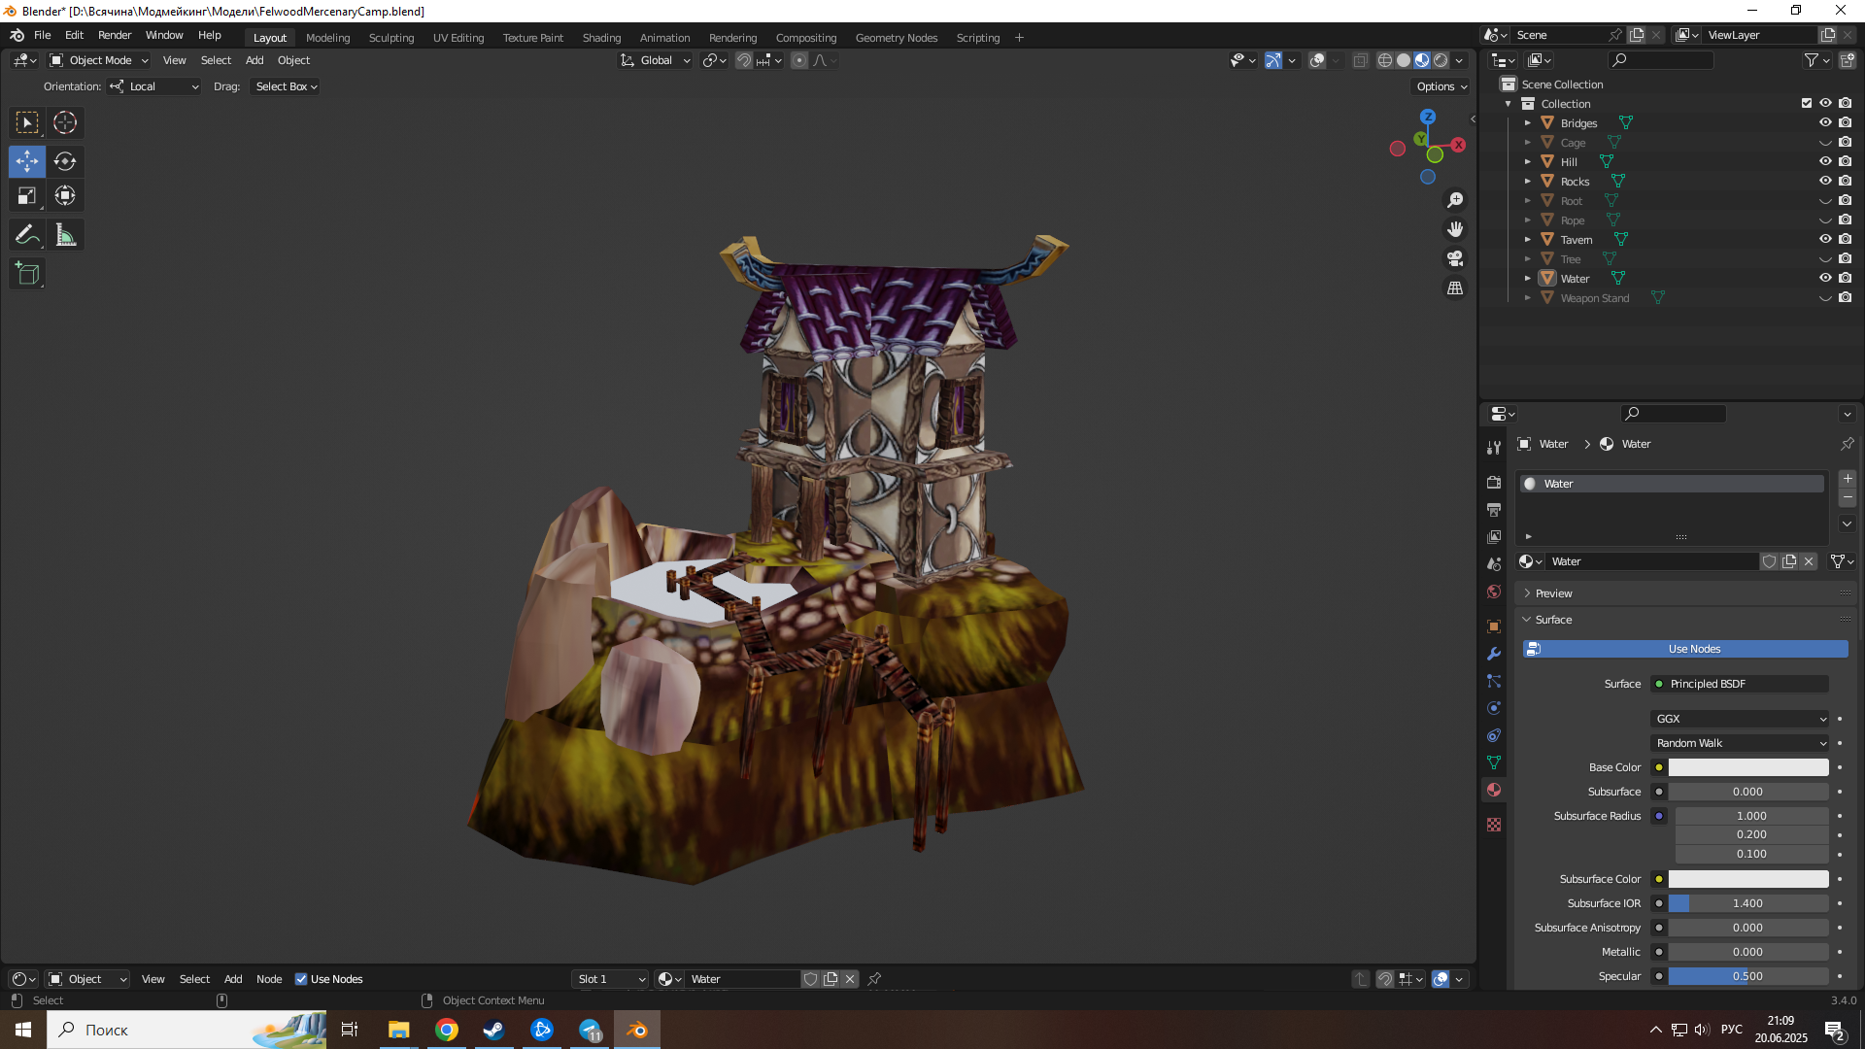Open the Modifiers wrench properties tab
Viewport: 1865px width, 1049px height.
pos(1494,654)
